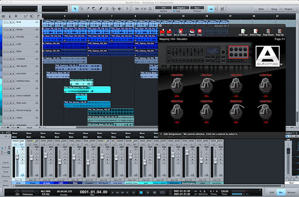Close the Automap window

(160, 26)
